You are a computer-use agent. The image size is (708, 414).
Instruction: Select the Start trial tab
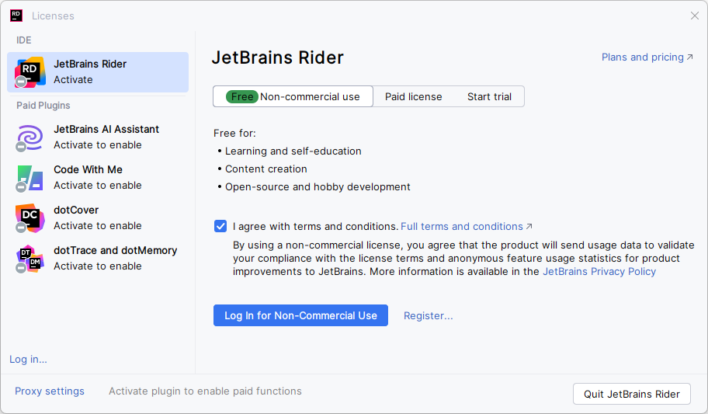489,97
